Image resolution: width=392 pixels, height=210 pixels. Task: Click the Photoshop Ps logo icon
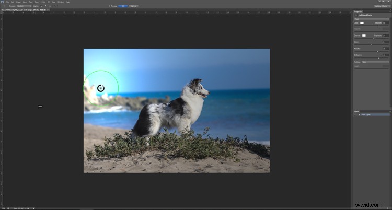pyautogui.click(x=2, y=2)
